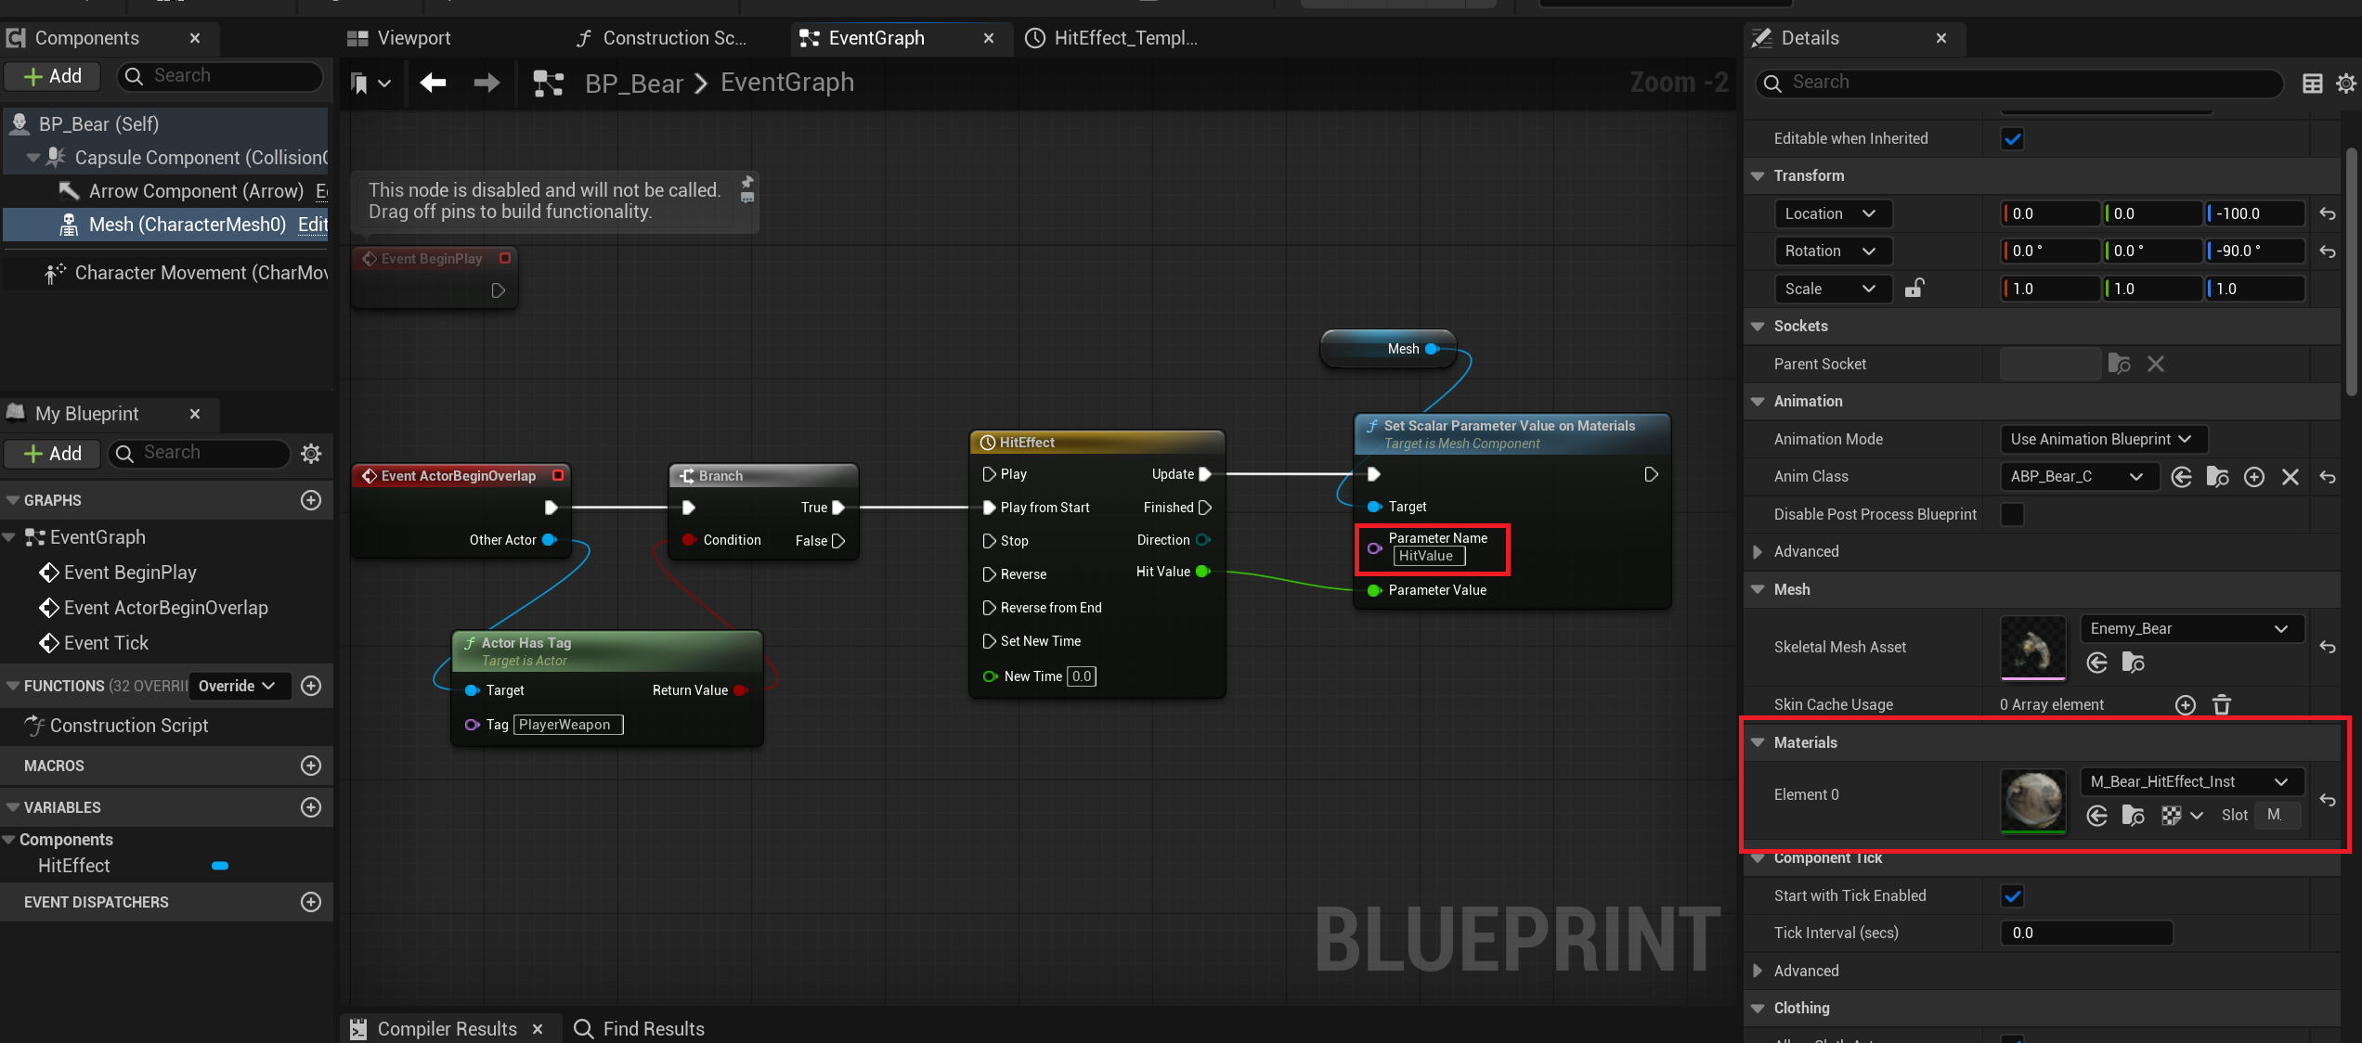
Task: Click the back navigation arrow in EventGraph
Action: click(x=433, y=83)
